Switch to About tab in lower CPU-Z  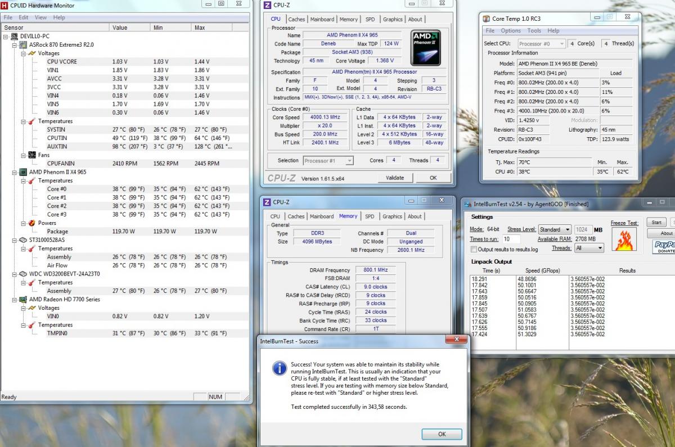415,216
